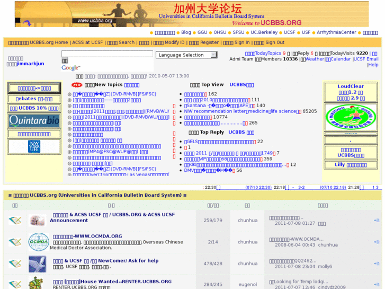Image resolution: width=385 pixels, height=289 pixels.
Task: Click the Google search text field
Action: (107, 54)
